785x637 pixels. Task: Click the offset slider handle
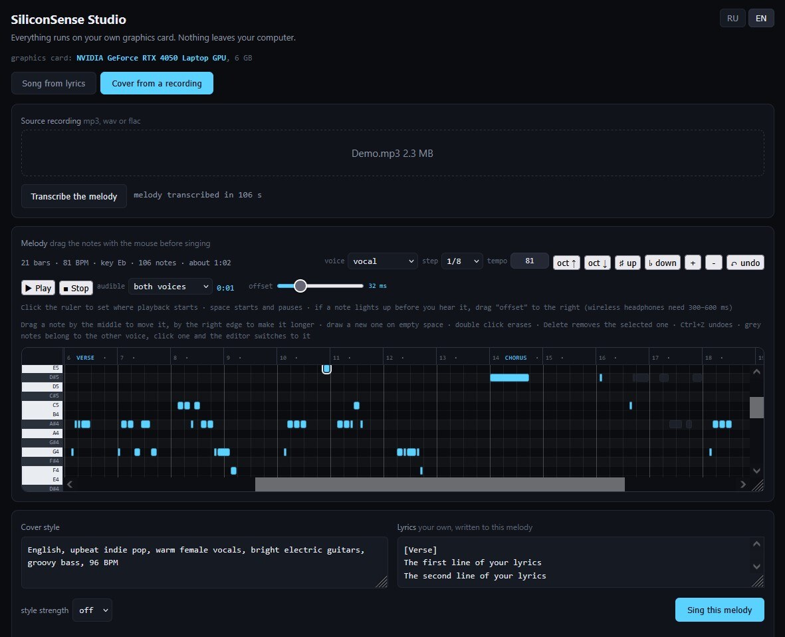(x=300, y=286)
